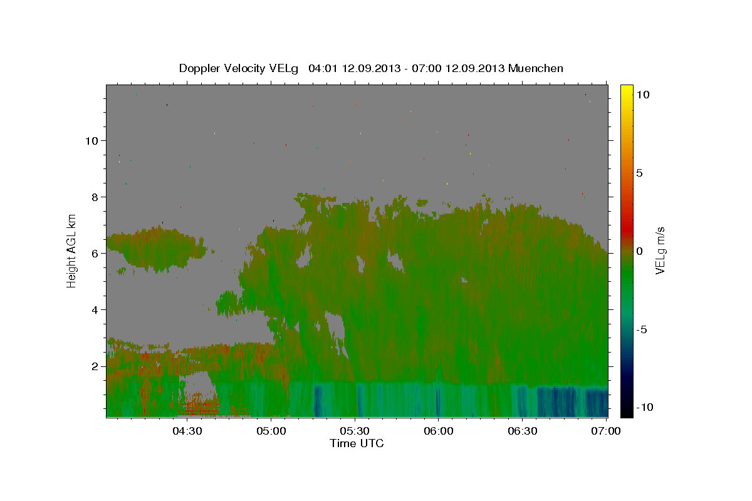
Task: Click the 'VELg m/s' colorbar label
Action: [661, 250]
